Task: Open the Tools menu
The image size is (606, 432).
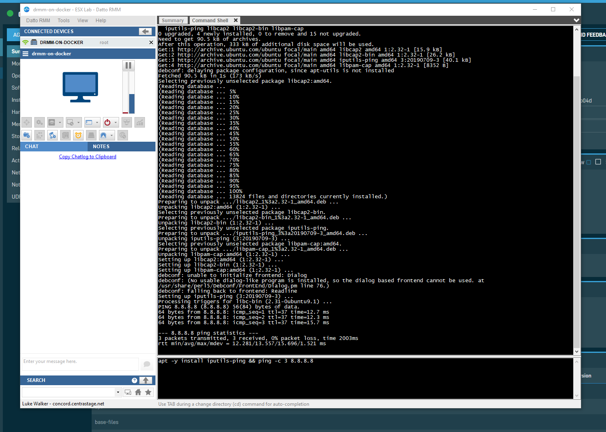Action: tap(63, 21)
